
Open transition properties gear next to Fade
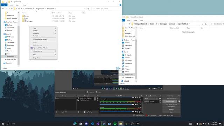click(160, 99)
